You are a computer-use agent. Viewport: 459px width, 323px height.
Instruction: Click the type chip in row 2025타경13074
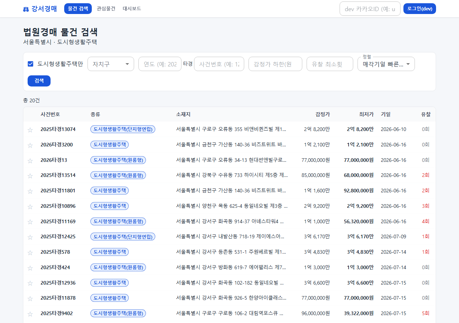tap(123, 129)
